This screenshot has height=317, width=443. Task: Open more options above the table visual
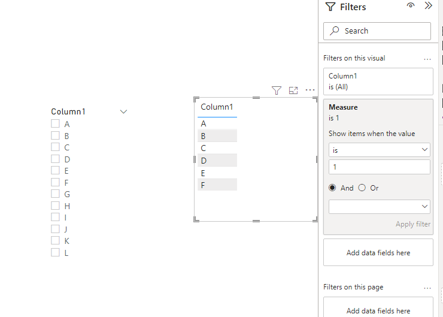[310, 90]
